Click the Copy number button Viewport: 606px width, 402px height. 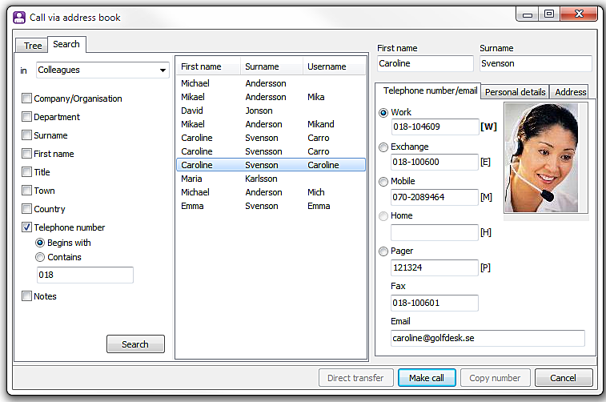click(495, 378)
